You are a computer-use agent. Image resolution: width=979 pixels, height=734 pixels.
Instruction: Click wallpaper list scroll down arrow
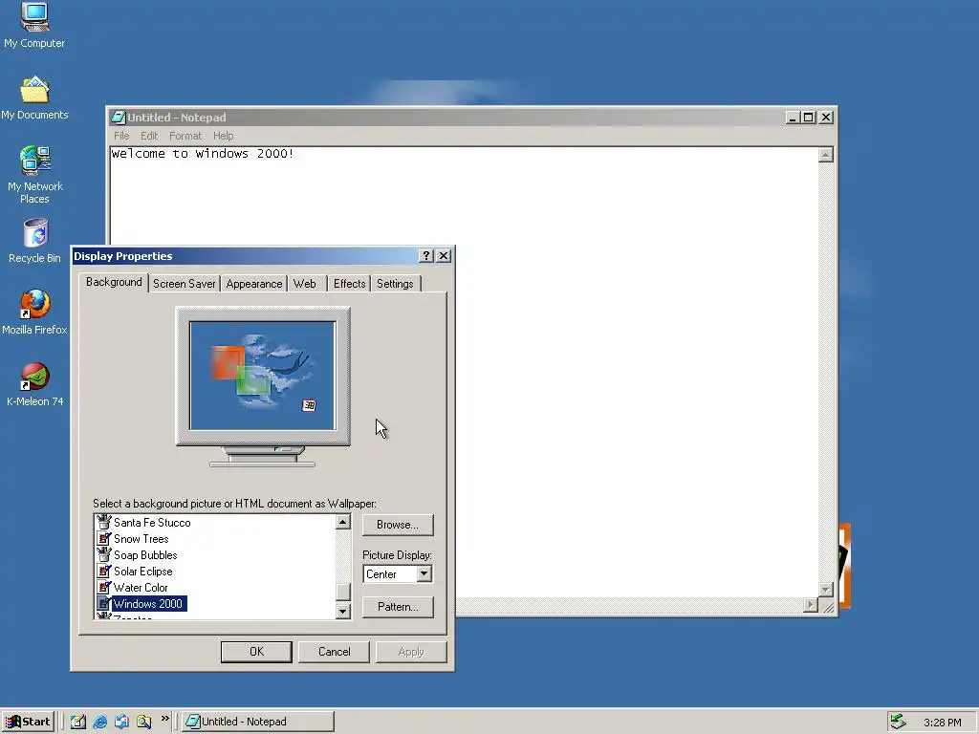pos(343,611)
